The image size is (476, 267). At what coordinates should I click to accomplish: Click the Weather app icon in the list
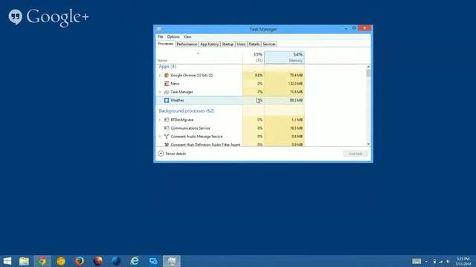pyautogui.click(x=167, y=100)
